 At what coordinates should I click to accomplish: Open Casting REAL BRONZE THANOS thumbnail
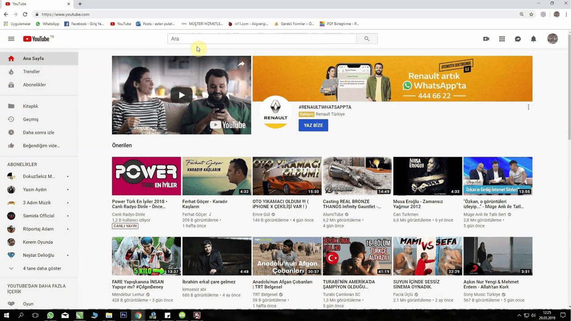coord(357,176)
